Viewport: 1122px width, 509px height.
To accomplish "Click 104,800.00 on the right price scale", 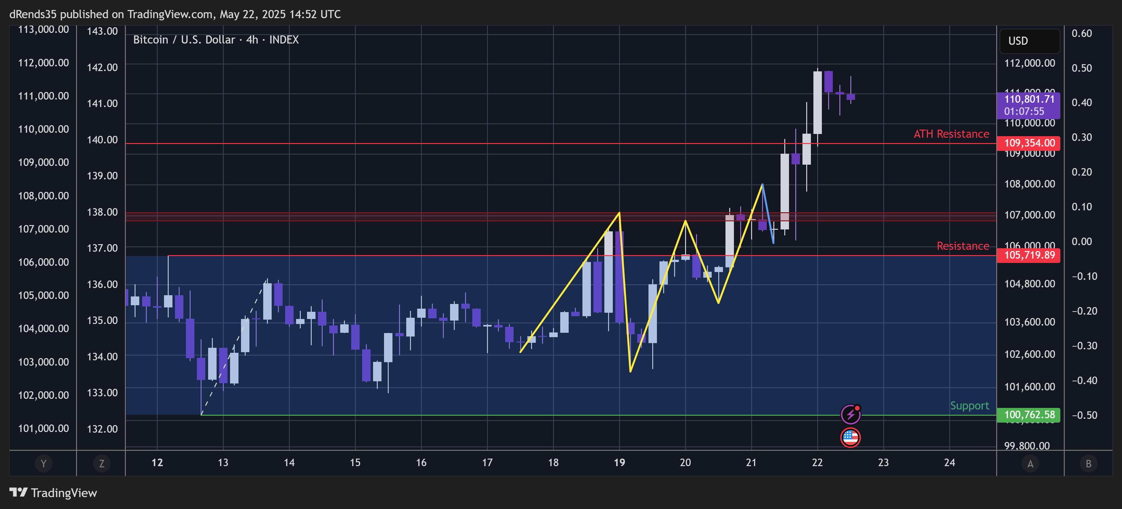I will pyautogui.click(x=1030, y=284).
